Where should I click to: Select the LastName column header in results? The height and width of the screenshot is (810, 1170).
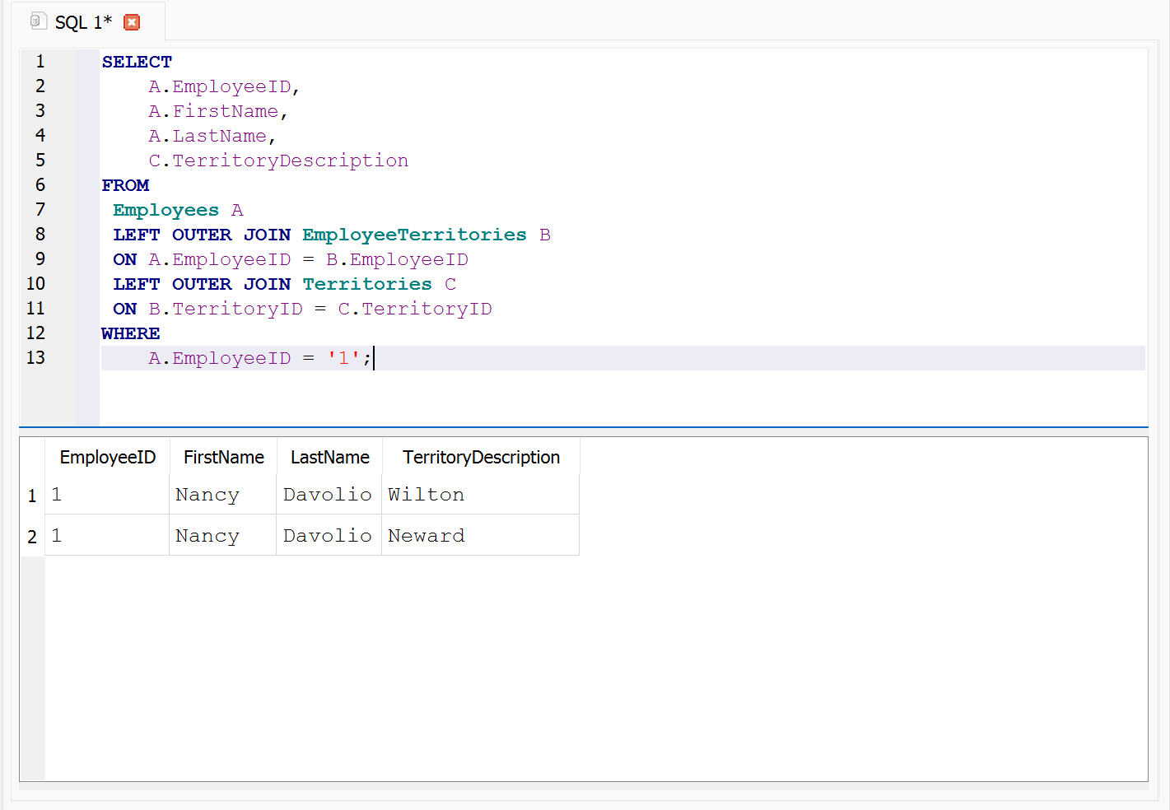(x=329, y=457)
